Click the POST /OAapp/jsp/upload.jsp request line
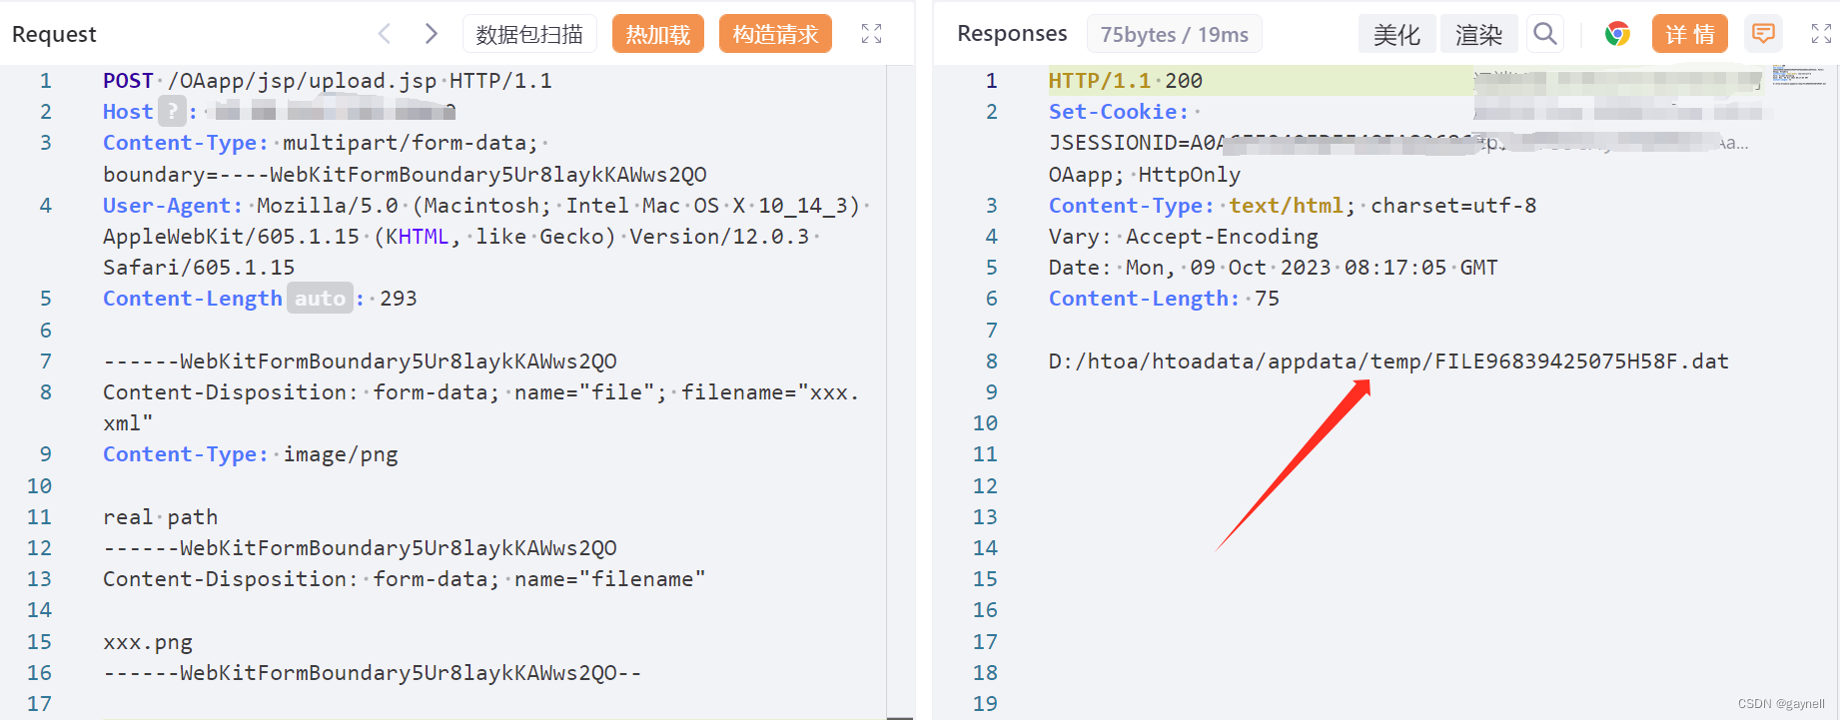This screenshot has width=1840, height=720. pyautogui.click(x=328, y=81)
